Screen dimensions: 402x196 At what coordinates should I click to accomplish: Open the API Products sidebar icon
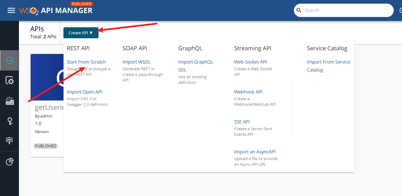tap(10, 101)
